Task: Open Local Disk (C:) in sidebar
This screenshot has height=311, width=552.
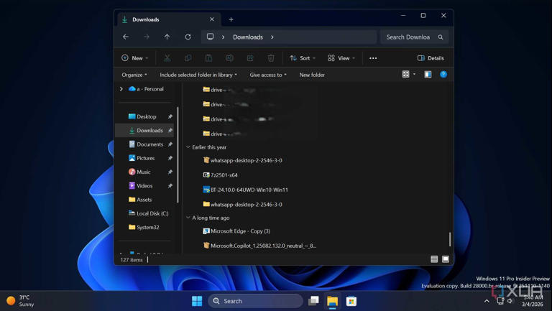Action: pyautogui.click(x=148, y=213)
